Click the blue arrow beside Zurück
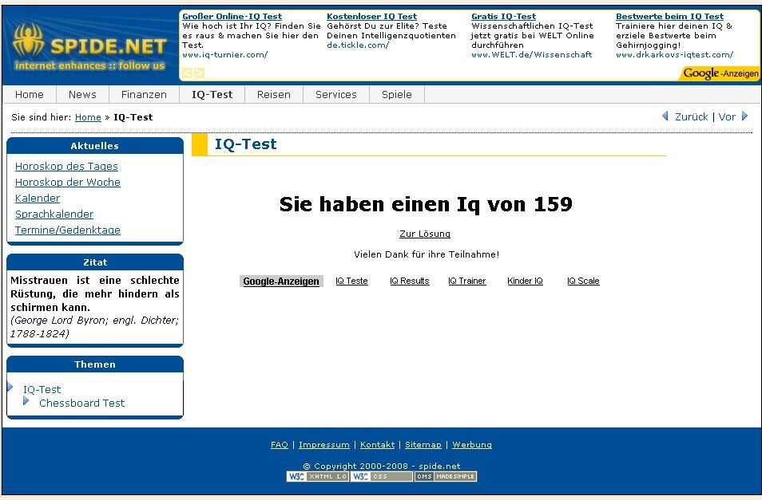The image size is (762, 500). click(665, 116)
